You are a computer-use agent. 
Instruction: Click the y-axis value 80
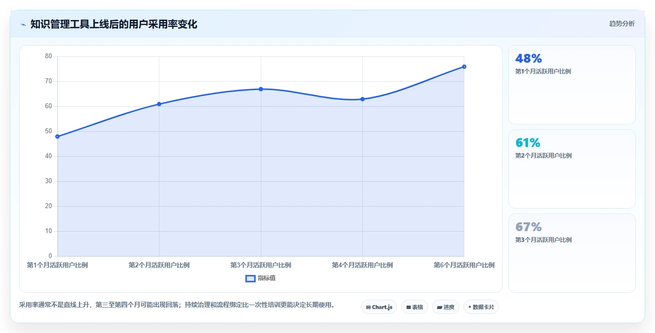48,56
